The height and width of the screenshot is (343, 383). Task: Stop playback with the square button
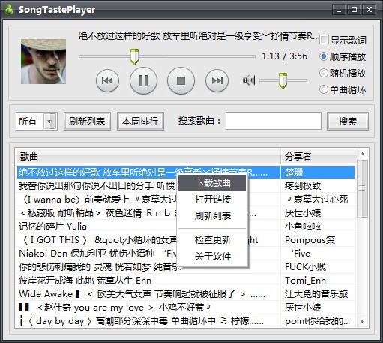click(x=181, y=80)
